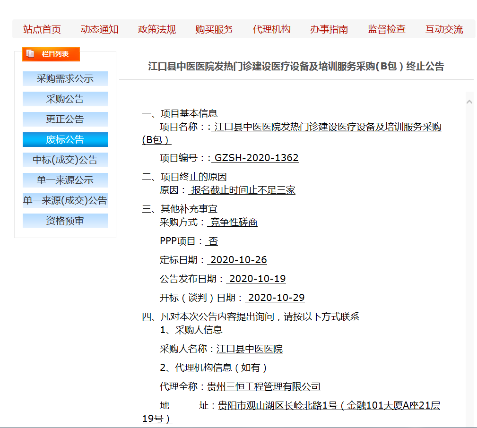This screenshot has height=428, width=477.
Task: Click PPP项目 value 否
Action: 212,241
